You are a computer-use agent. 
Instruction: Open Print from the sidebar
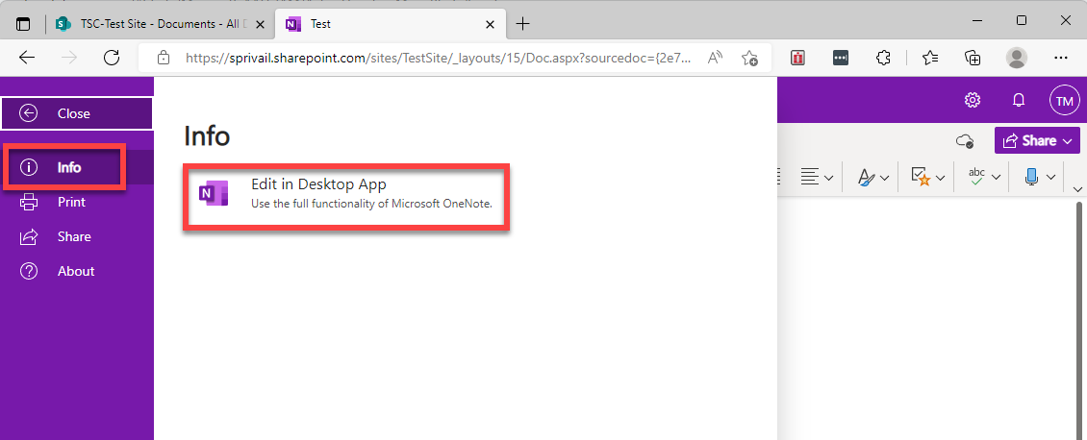click(x=76, y=202)
